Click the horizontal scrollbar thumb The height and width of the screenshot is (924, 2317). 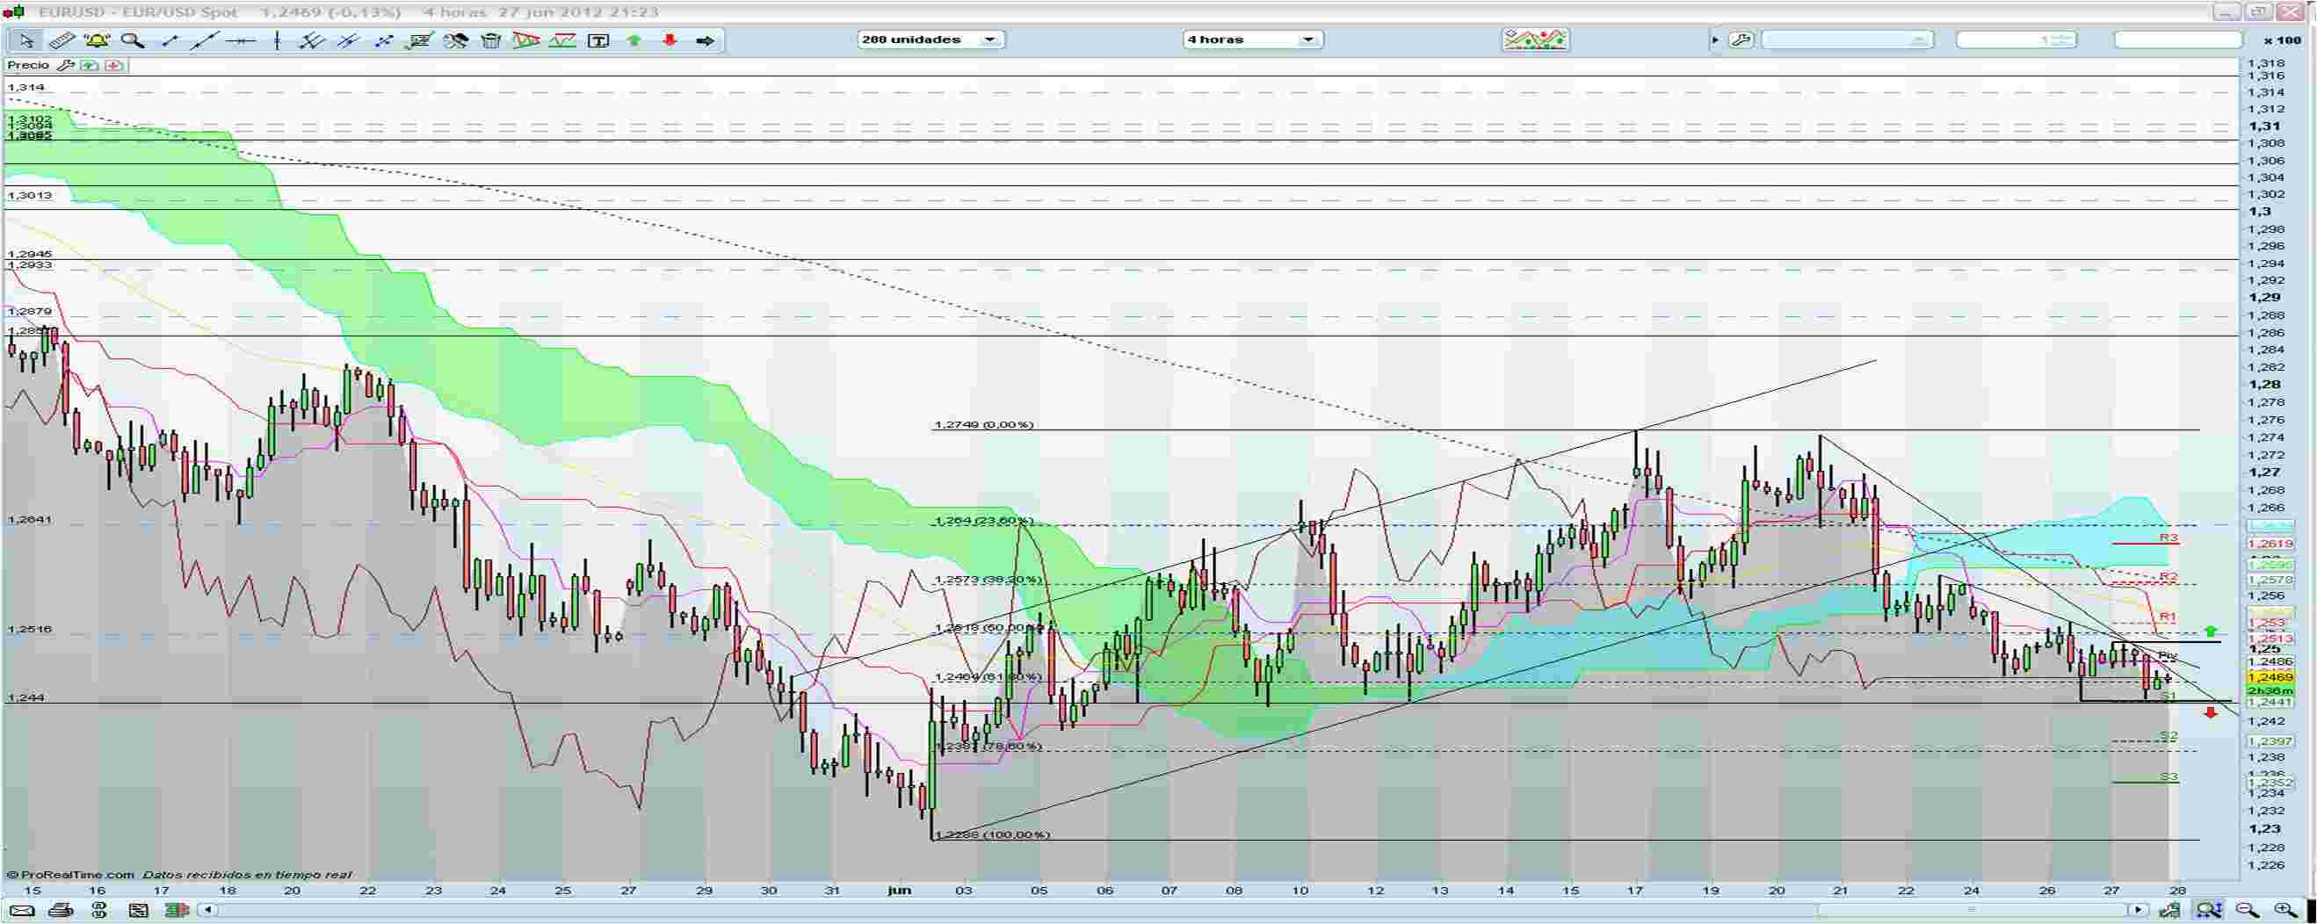1972,911
